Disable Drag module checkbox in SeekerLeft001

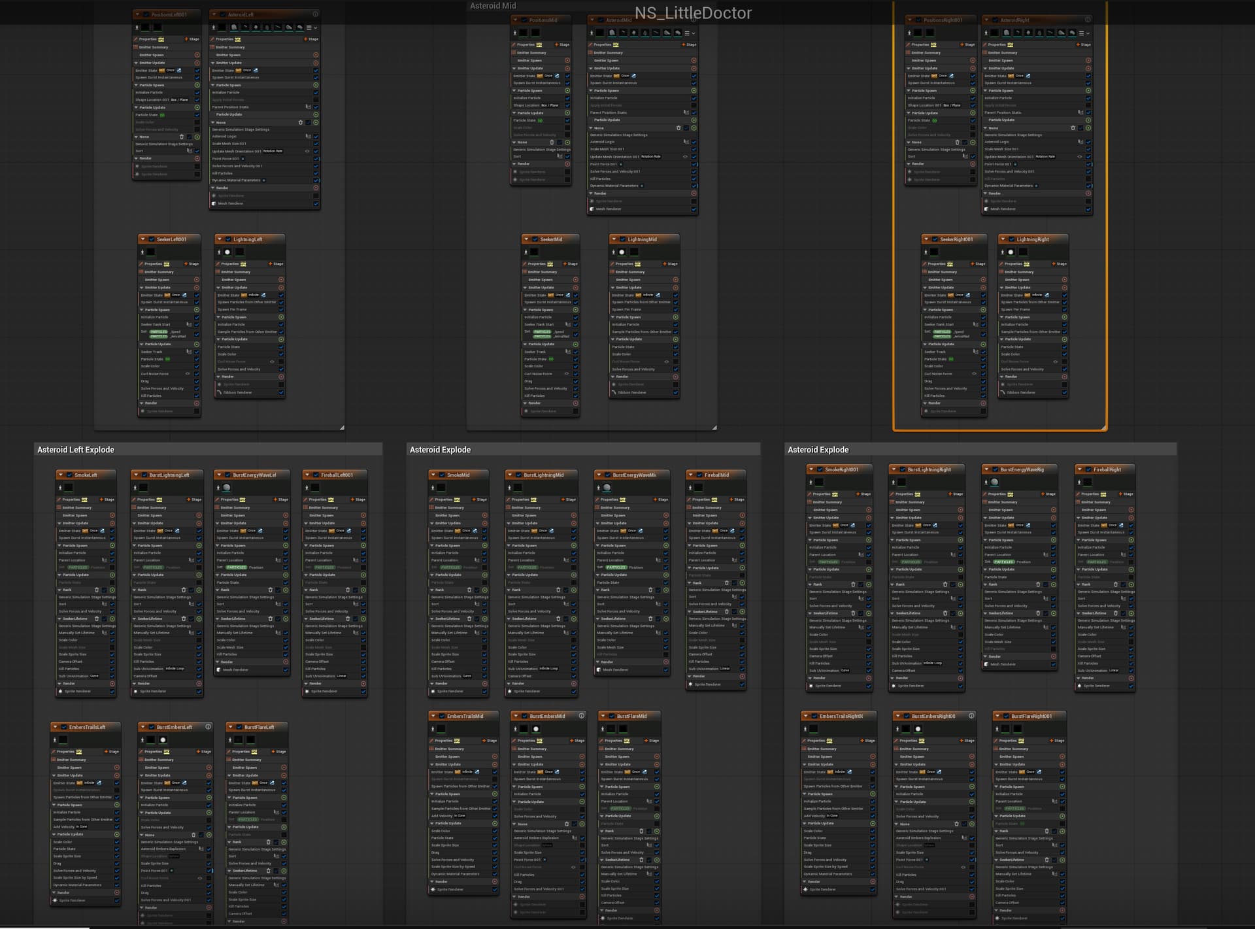click(196, 381)
